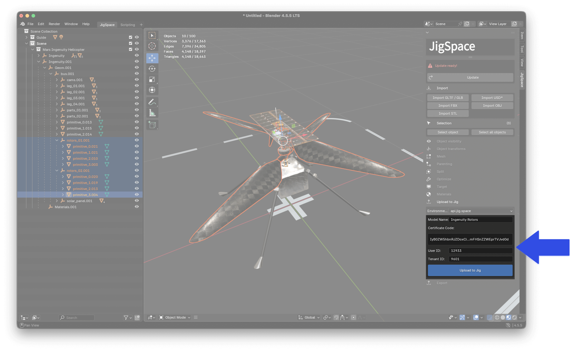Open the Tool sidebar tab
The image size is (571, 351).
coord(522,49)
